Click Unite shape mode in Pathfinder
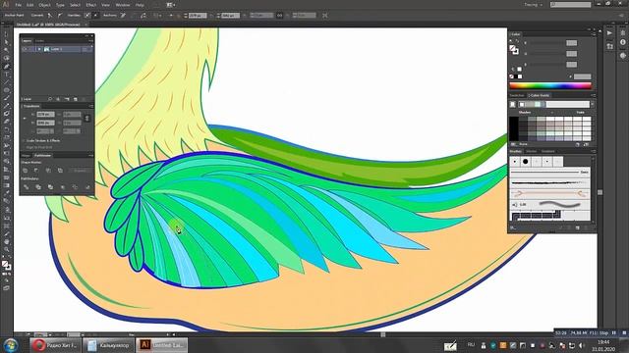 (x=26, y=171)
